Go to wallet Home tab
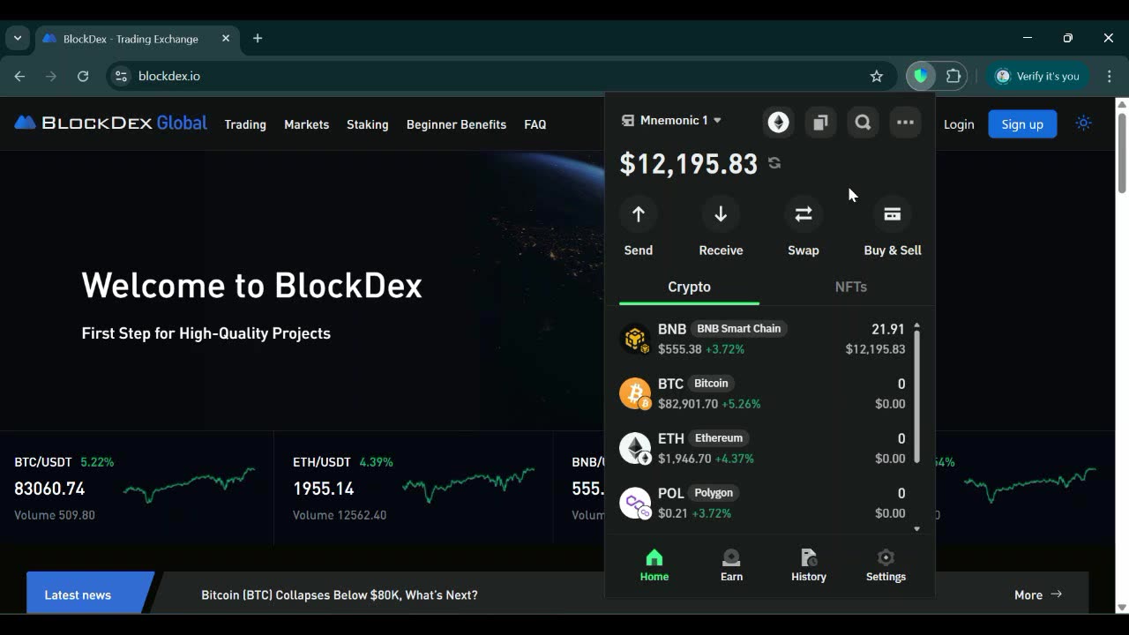1129x635 pixels. point(654,565)
